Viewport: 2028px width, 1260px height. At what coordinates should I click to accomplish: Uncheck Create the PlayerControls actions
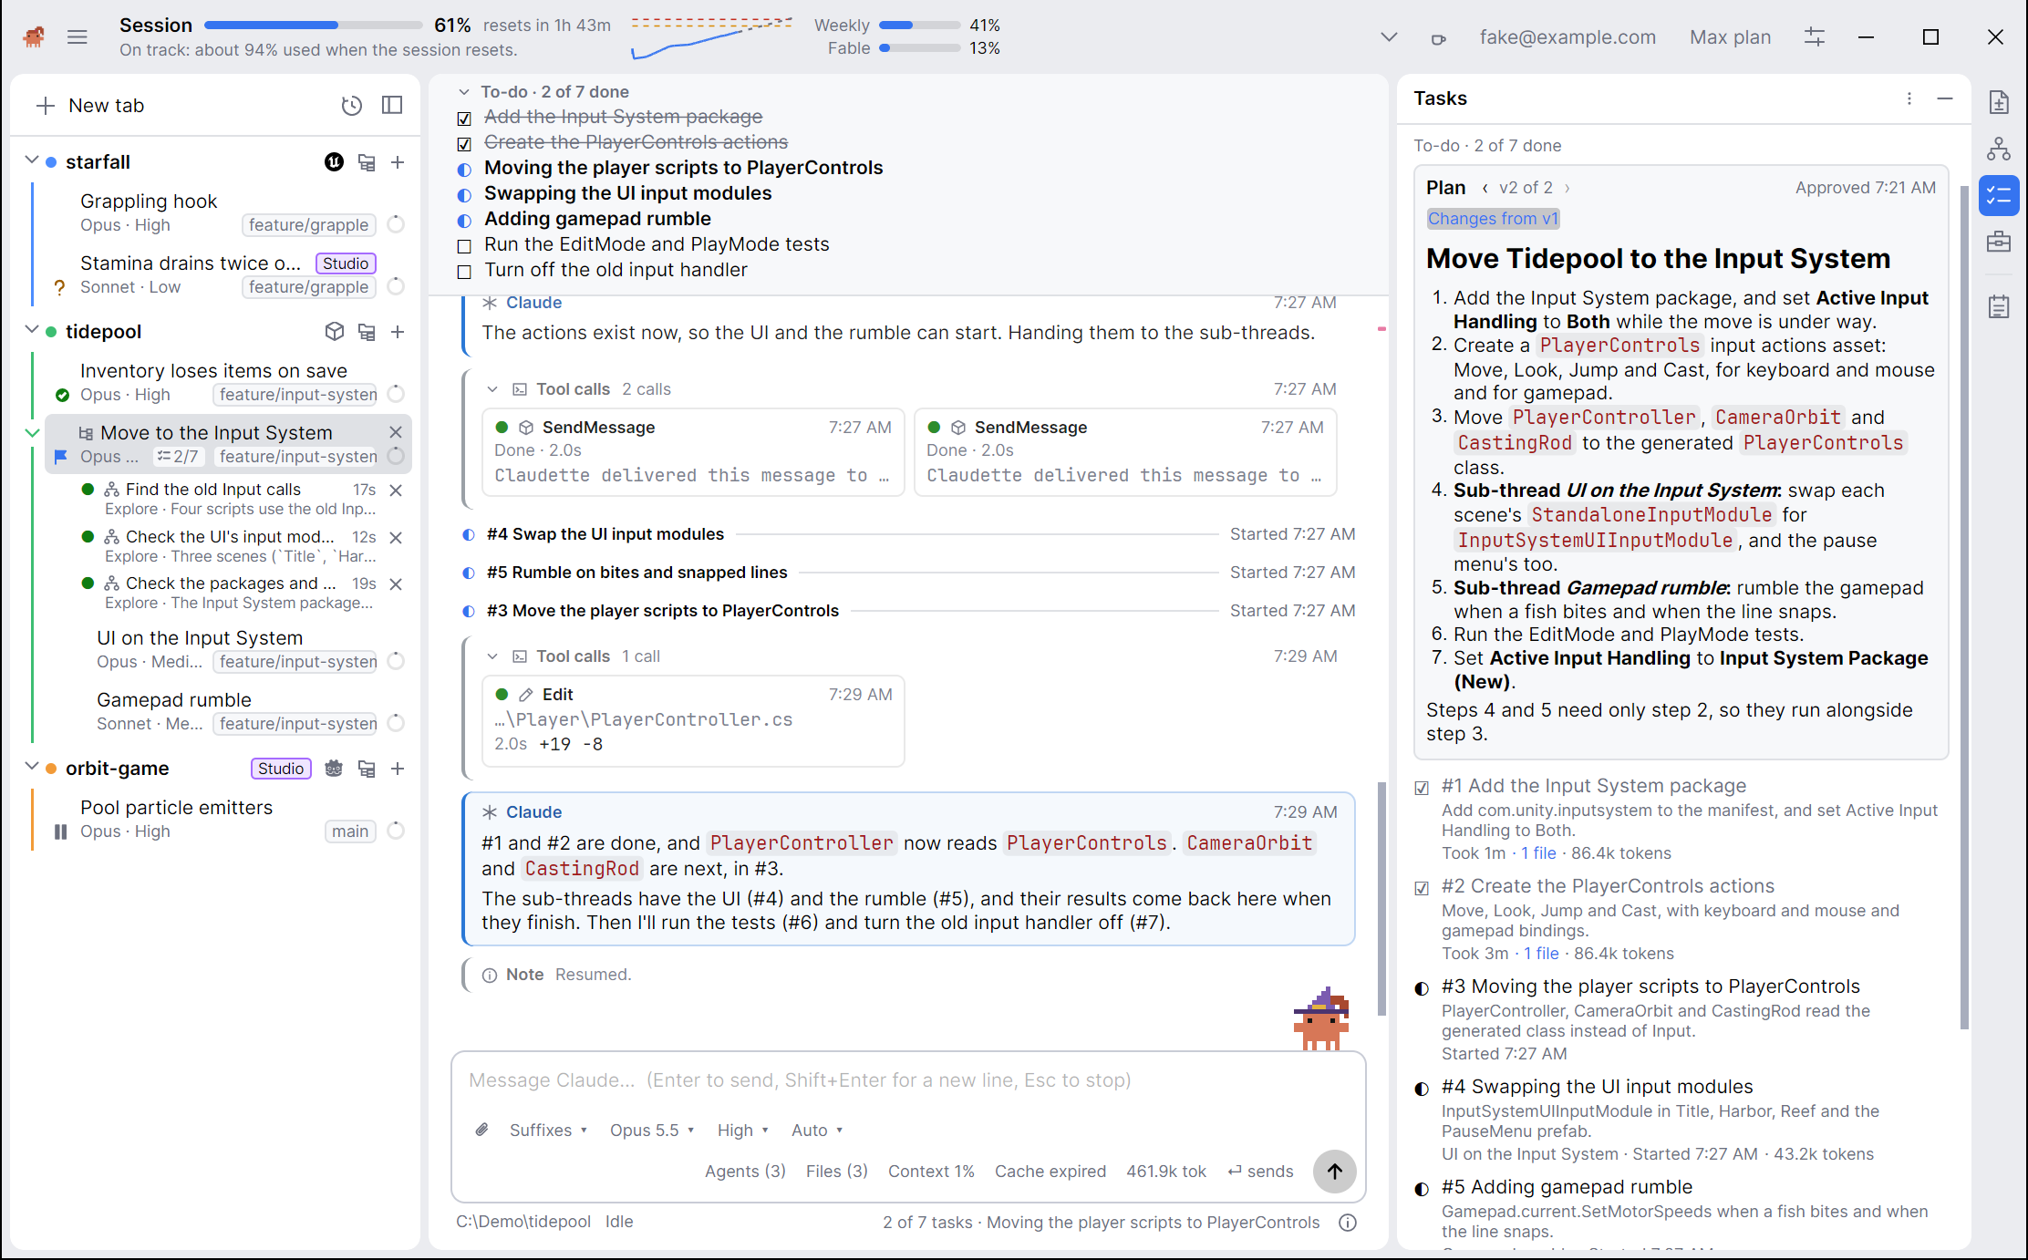464,144
